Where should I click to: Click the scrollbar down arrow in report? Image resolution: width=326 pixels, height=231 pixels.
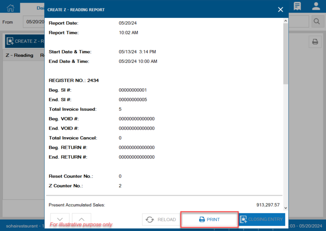[x=285, y=208]
